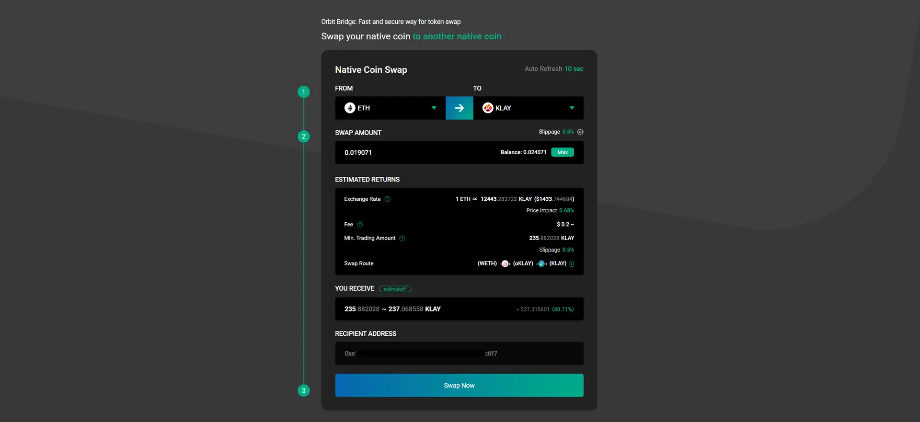Screen dimensions: 920x422
Task: Click the Fee help question mark
Action: coord(360,225)
